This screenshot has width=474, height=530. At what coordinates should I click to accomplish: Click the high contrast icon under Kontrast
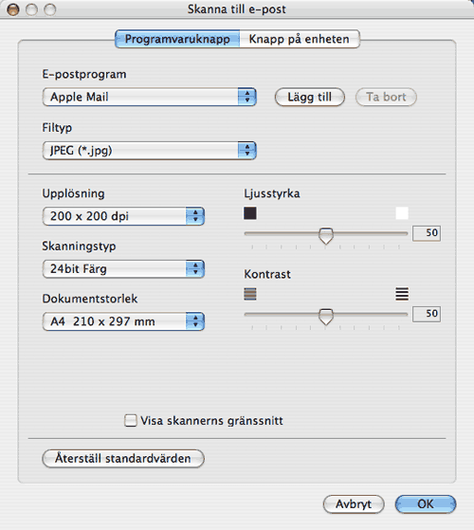coord(402,294)
